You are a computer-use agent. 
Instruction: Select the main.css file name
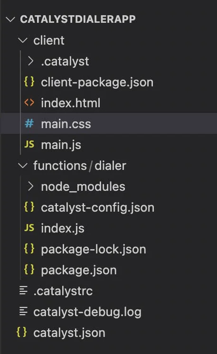(66, 124)
